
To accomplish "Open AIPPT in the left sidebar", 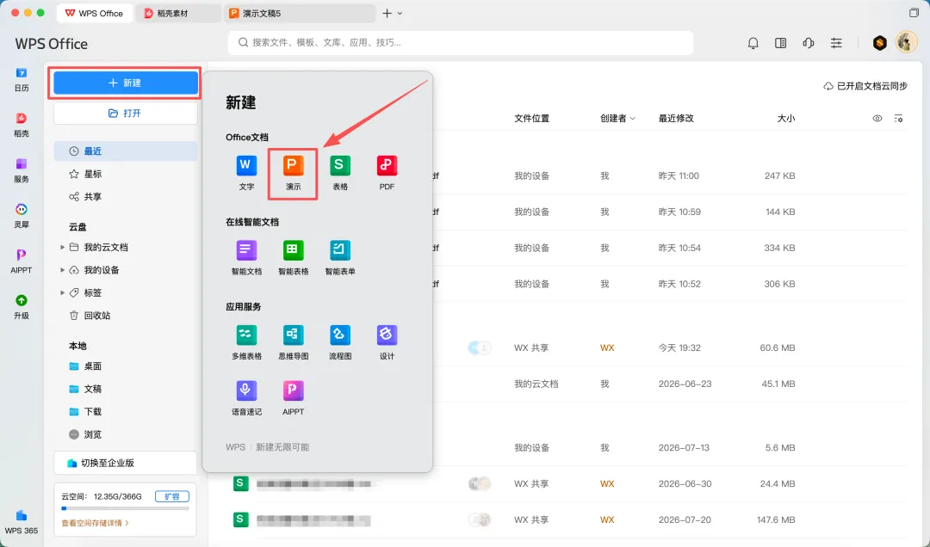I will (x=22, y=261).
